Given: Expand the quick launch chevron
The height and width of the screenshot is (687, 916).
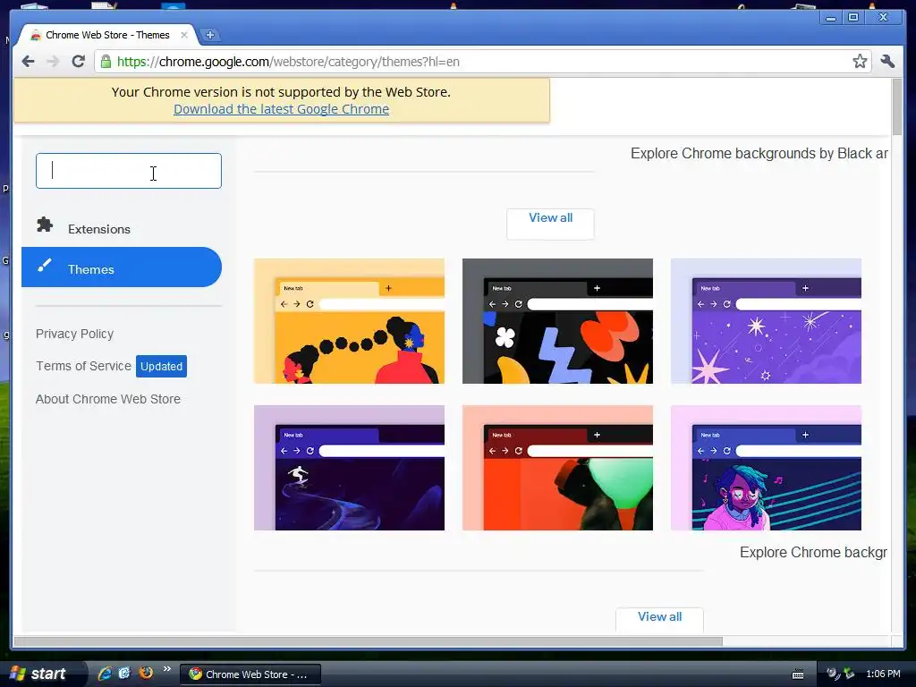Looking at the screenshot, I should click(167, 669).
